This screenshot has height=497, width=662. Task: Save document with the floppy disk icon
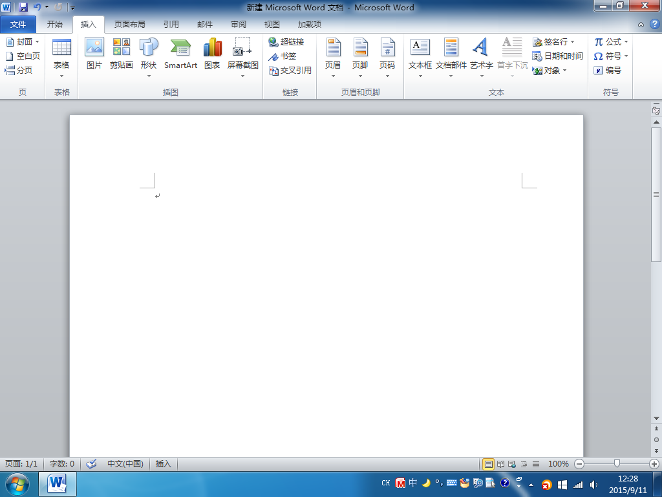click(23, 6)
